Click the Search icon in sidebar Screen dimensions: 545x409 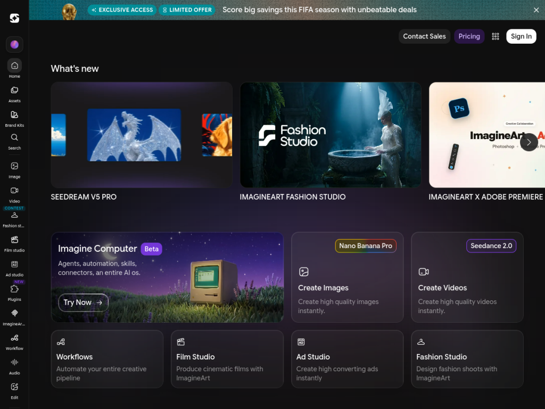[14, 142]
